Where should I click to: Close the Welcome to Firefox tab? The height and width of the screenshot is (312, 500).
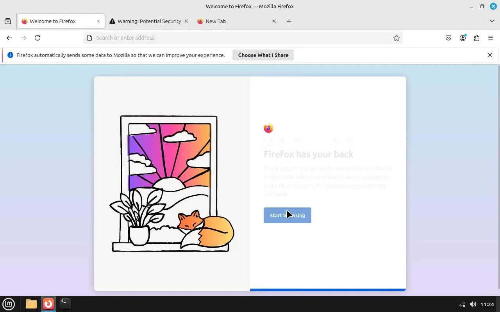(98, 21)
